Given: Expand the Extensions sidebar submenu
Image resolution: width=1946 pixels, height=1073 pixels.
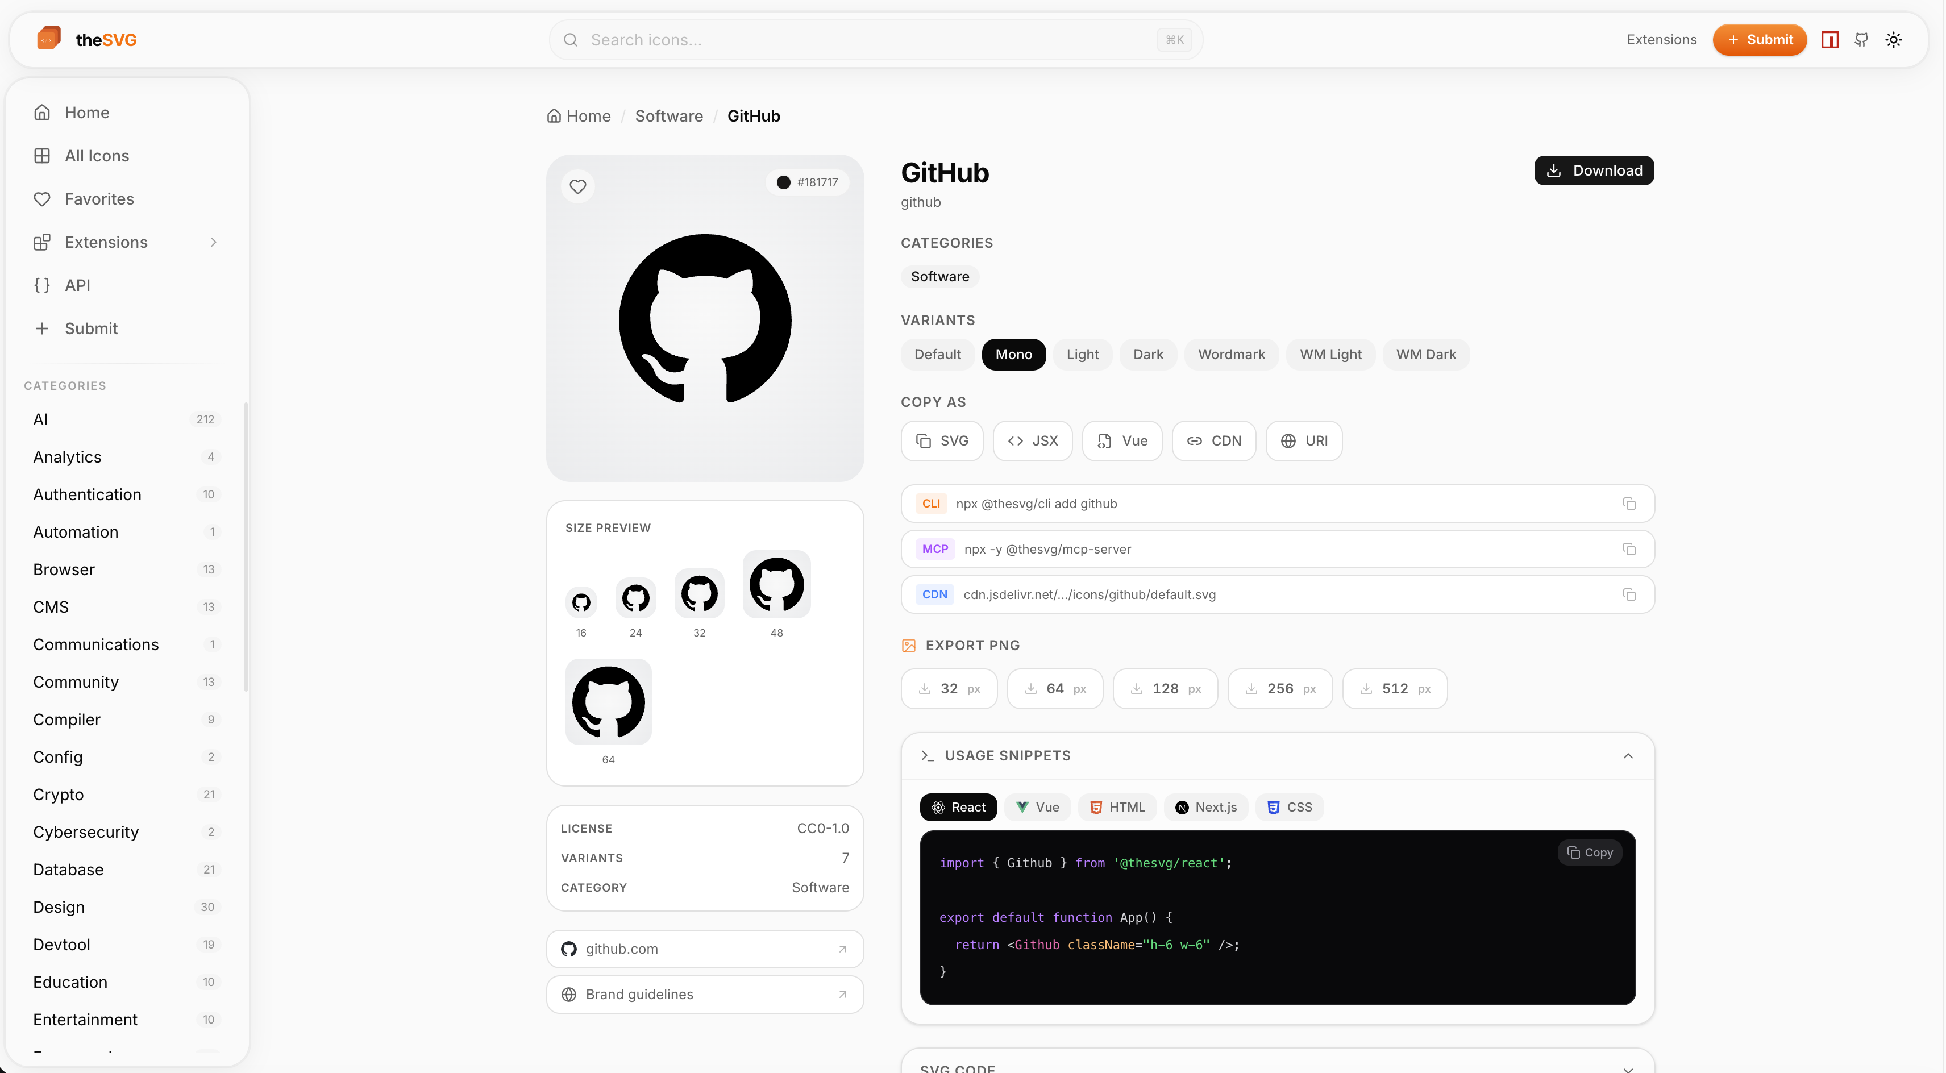Looking at the screenshot, I should (x=213, y=242).
